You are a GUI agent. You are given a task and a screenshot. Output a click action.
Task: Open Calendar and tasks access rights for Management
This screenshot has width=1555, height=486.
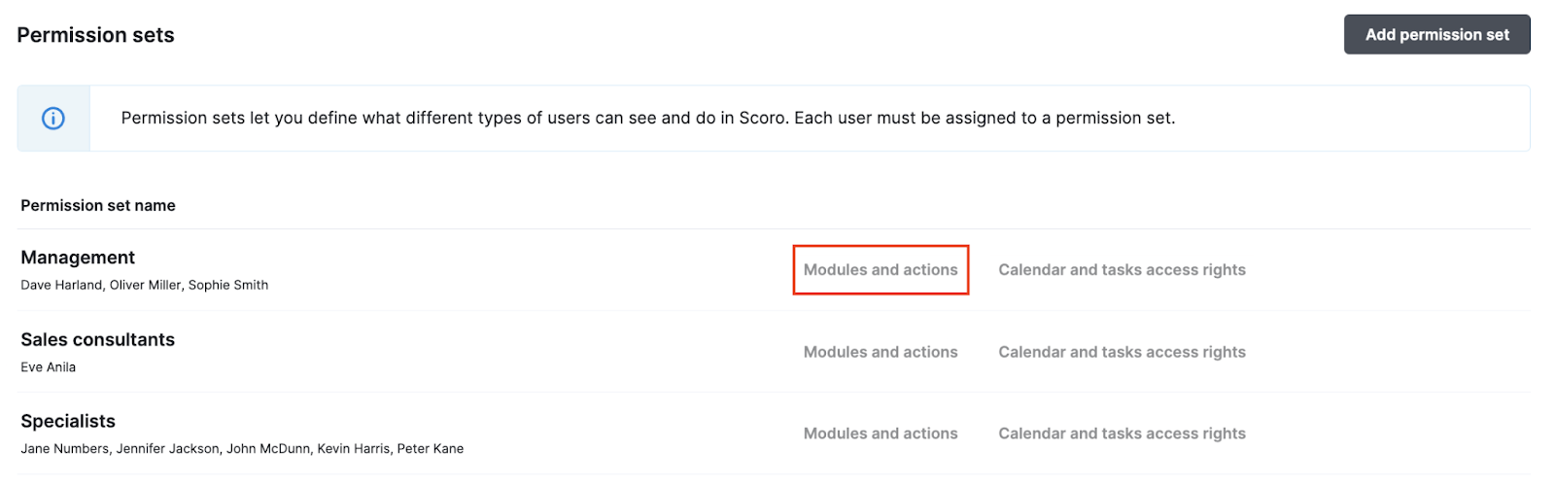pyautogui.click(x=1122, y=270)
